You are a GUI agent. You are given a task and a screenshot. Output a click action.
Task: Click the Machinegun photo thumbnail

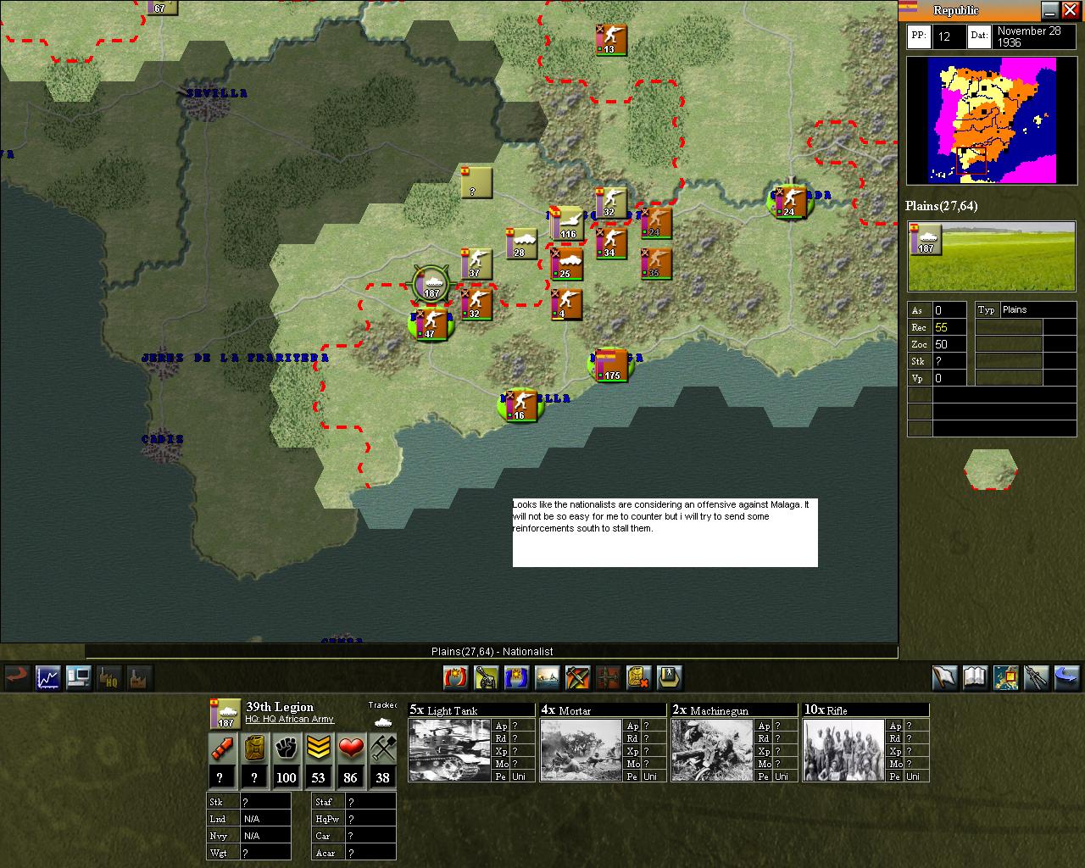pos(713,750)
